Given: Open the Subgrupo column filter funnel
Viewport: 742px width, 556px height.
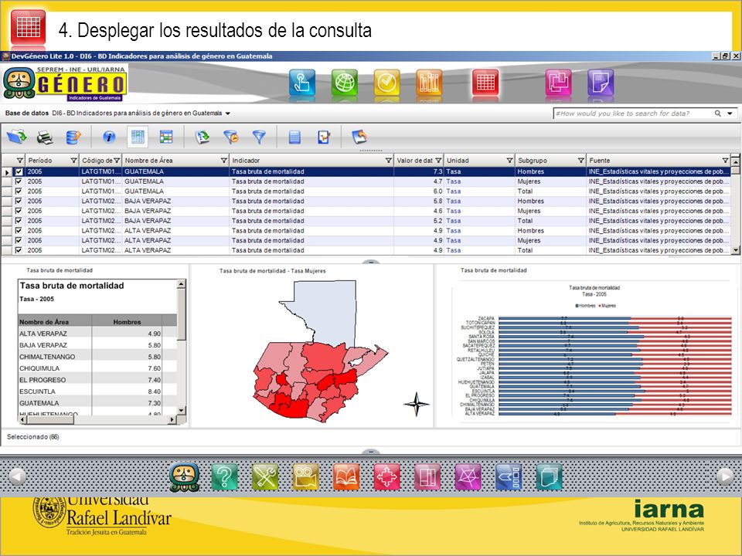Looking at the screenshot, I should [x=580, y=161].
